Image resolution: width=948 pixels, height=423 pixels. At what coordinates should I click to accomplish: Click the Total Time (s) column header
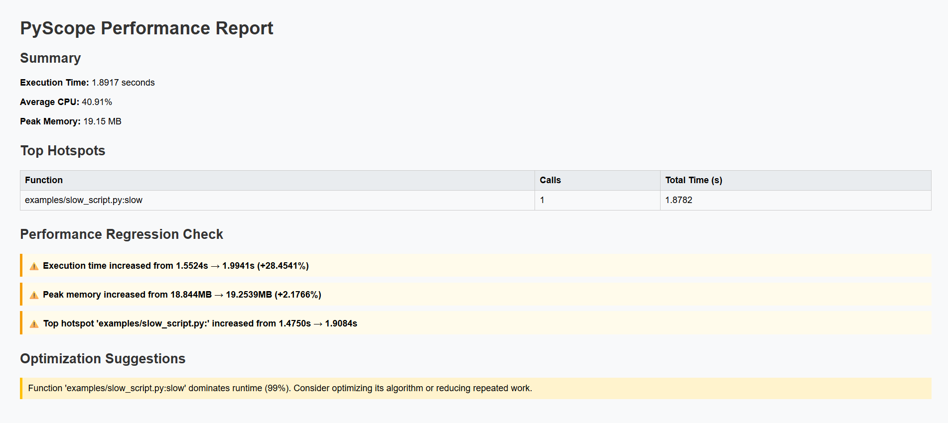pos(796,180)
